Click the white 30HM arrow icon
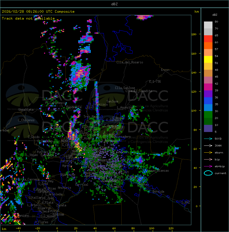The width and height of the screenshot is (229, 232). point(208,145)
